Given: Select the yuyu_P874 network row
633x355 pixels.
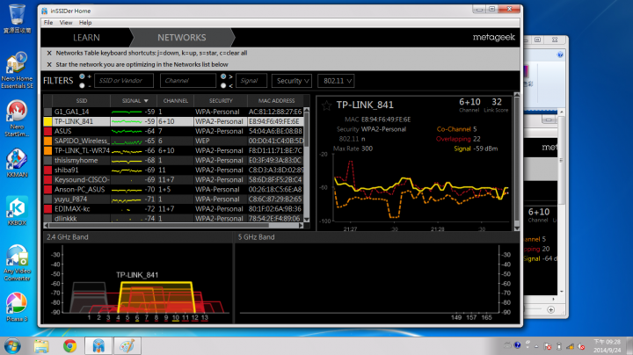Looking at the screenshot, I should pos(173,199).
